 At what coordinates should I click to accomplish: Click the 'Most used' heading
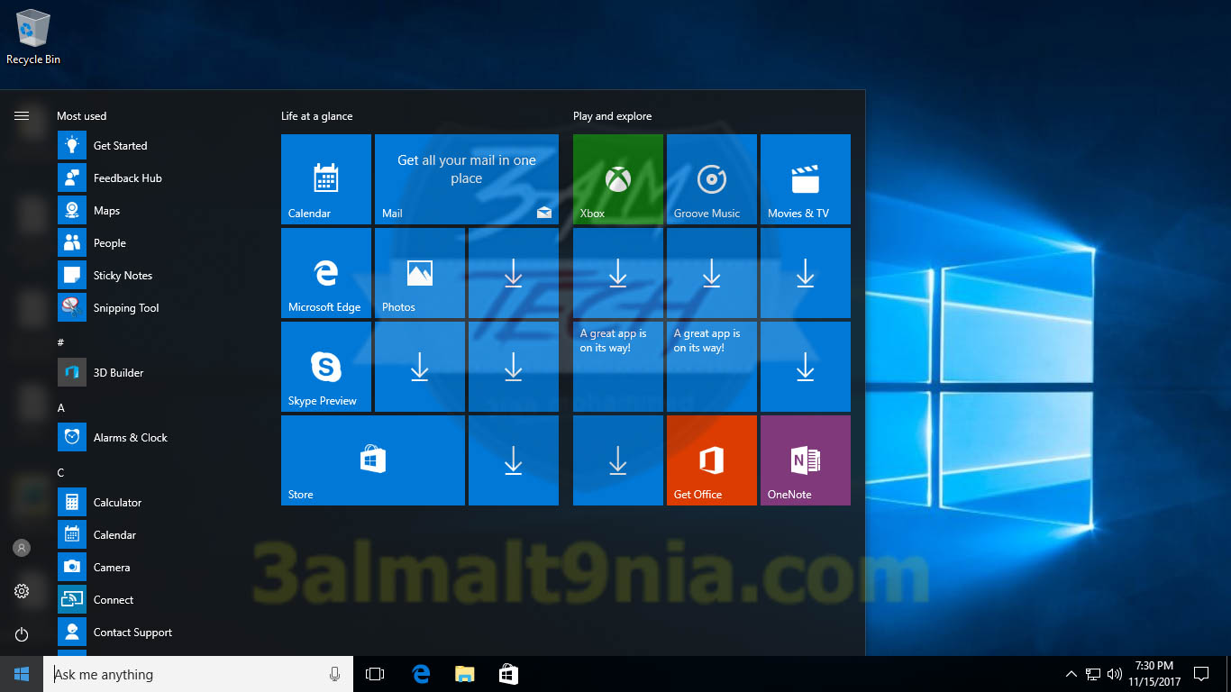[x=82, y=116]
